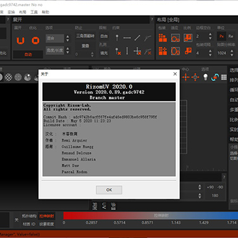This screenshot has height=238, width=238.
Task: Click the bottom pack islands grid icon
Action: (163, 51)
